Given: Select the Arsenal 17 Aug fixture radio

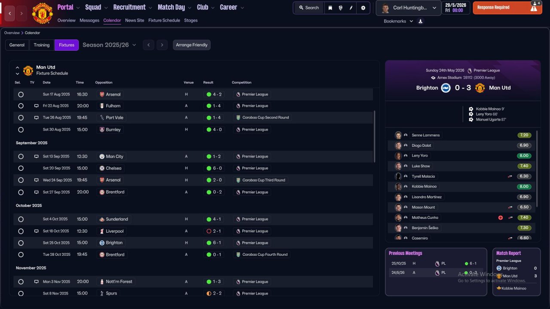Looking at the screenshot, I should 21,94.
